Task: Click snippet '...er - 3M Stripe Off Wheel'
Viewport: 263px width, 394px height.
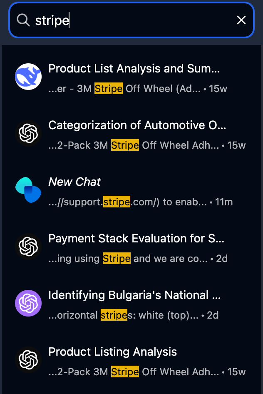Action: [124, 88]
